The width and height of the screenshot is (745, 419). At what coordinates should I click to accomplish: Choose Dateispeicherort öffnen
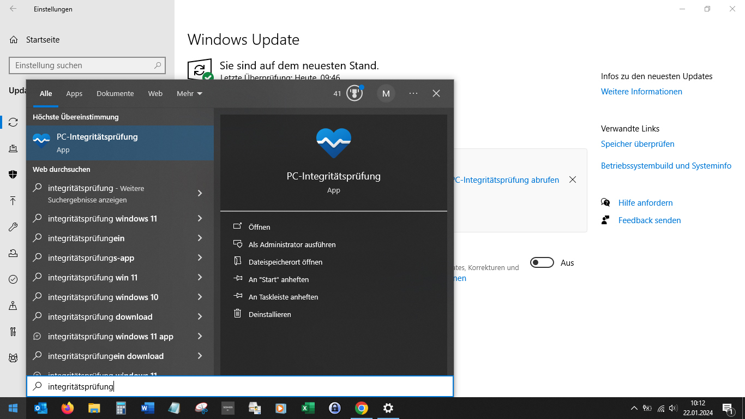click(285, 262)
